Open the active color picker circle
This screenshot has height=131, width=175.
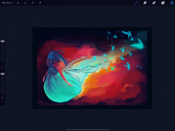click(x=172, y=3)
